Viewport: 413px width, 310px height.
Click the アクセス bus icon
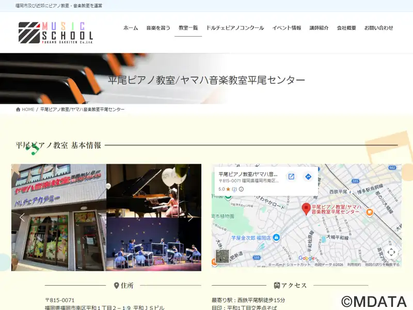[277, 286]
